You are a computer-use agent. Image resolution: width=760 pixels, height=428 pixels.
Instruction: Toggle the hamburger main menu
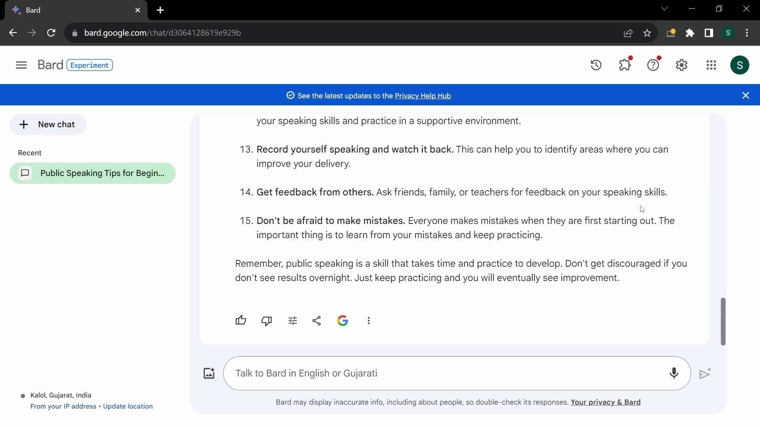point(21,65)
